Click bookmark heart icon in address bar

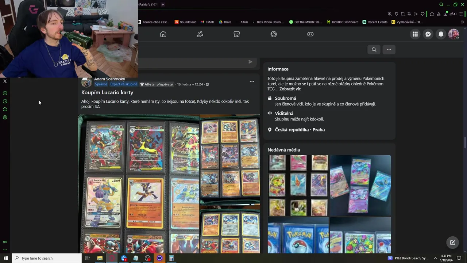point(422,14)
